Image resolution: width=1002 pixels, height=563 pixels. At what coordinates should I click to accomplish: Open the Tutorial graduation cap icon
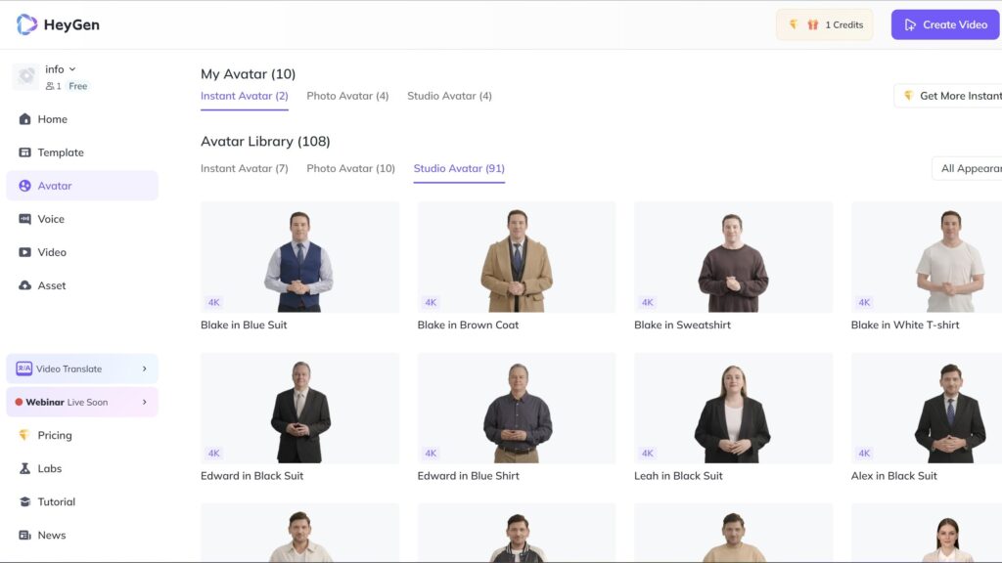(x=24, y=501)
